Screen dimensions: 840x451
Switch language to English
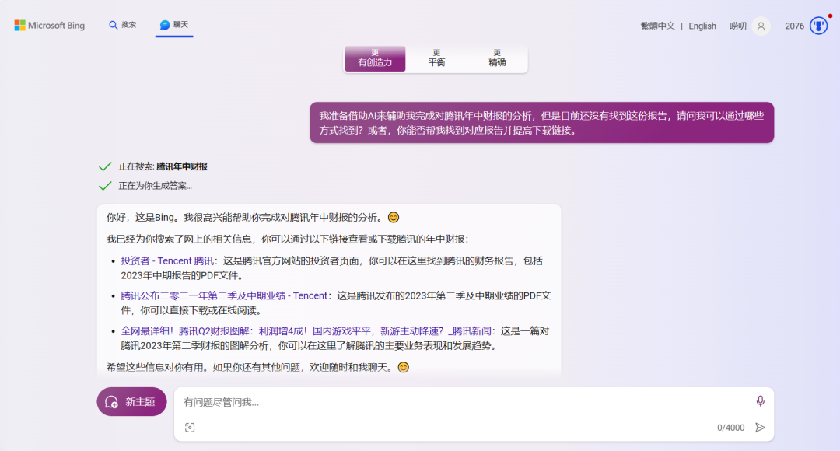click(702, 26)
